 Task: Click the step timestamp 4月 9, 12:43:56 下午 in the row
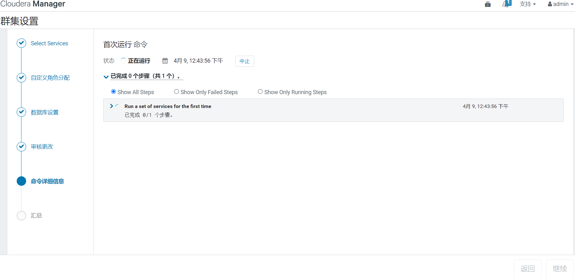pos(486,106)
